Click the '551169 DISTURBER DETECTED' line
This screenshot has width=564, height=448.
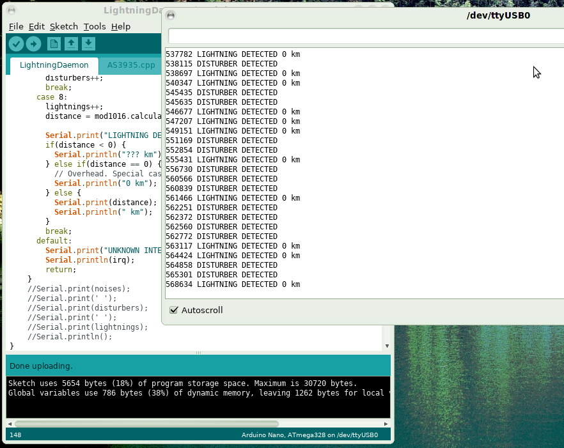(221, 141)
